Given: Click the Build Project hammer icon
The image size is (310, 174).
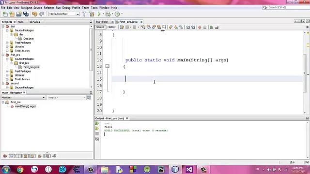Looking at the screenshot, I should pyautogui.click(x=84, y=14).
